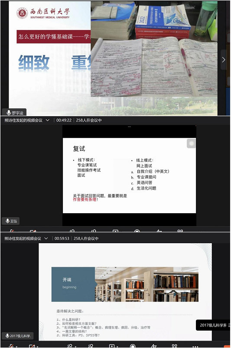Open the apps grid icon in bottom toolbar

(174, 346)
